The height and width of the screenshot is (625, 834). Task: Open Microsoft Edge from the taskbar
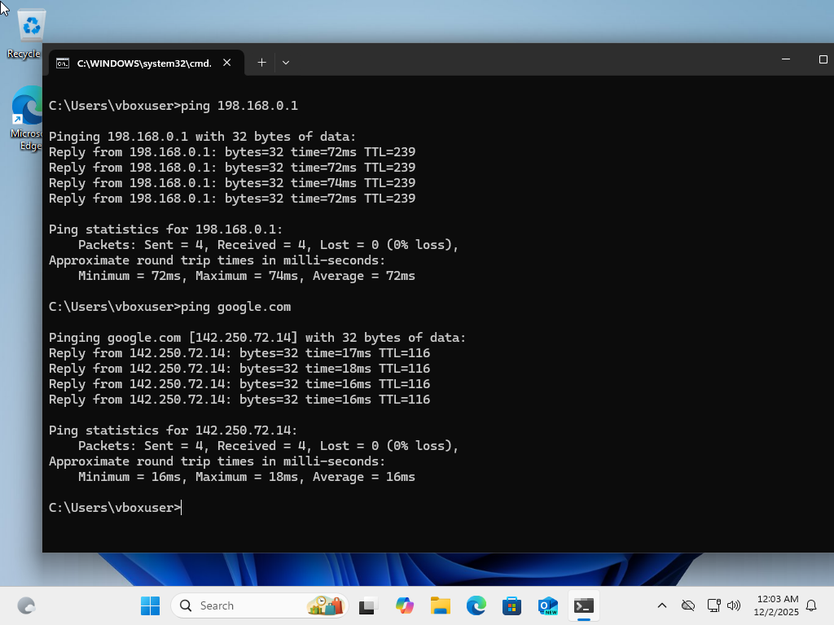click(476, 605)
